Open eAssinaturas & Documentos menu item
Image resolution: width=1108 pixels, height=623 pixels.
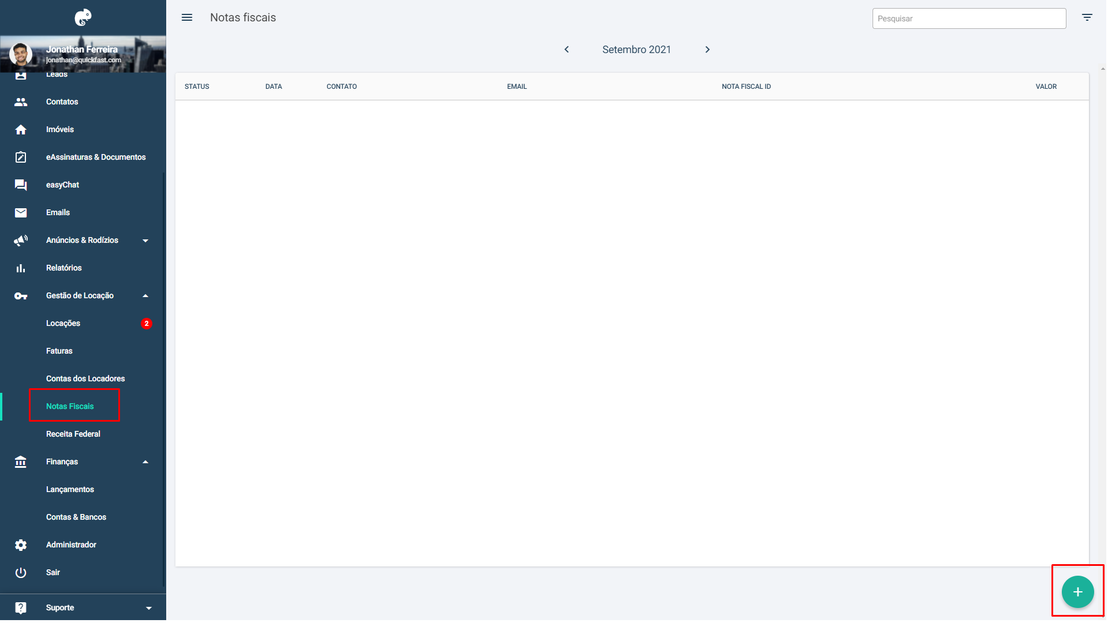coord(96,157)
